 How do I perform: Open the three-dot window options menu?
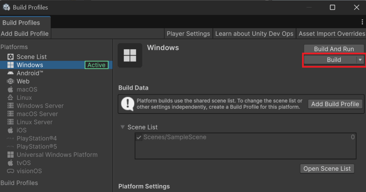(x=362, y=22)
